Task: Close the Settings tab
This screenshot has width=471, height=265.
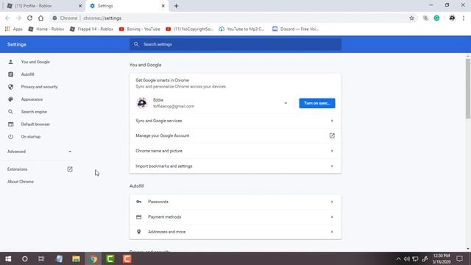Action: click(x=163, y=6)
